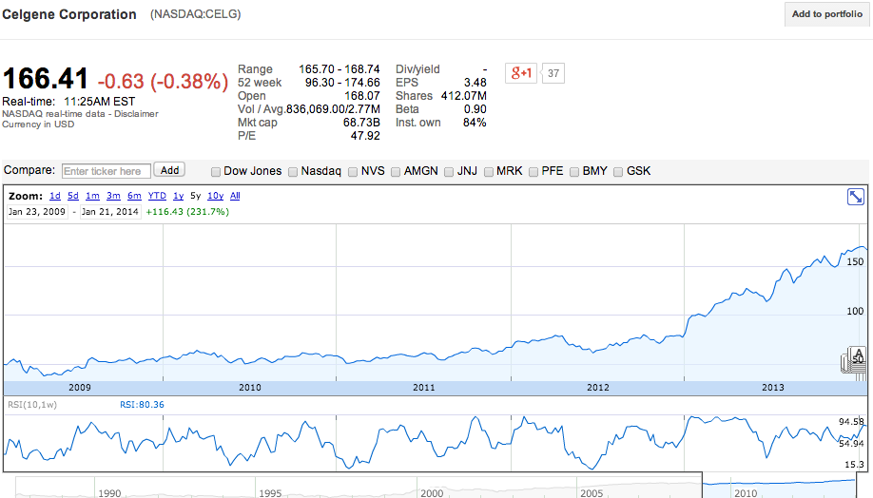Zoom chart to 3m range
This screenshot has width=873, height=498.
(113, 196)
